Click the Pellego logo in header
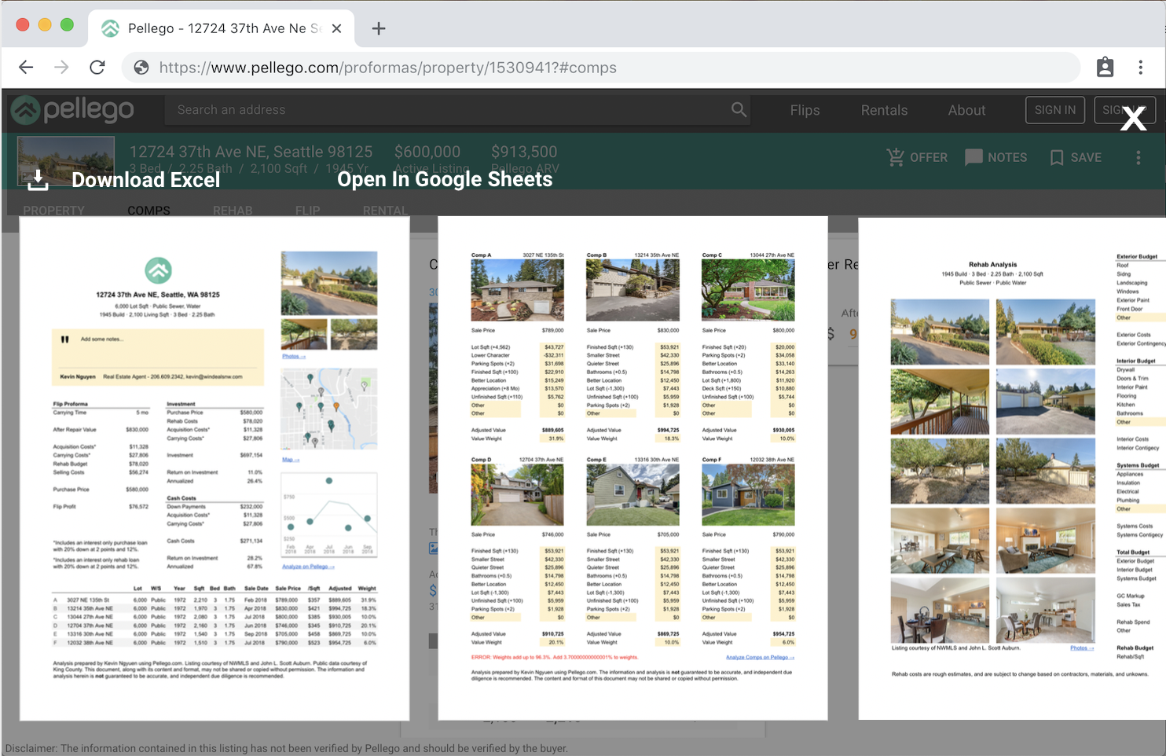1166x756 pixels. coord(72,111)
